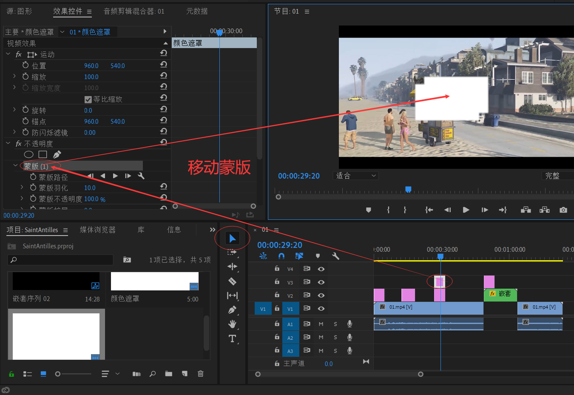The image size is (574, 395).
Task: Collapse Mask (1) group
Action: 15,165
